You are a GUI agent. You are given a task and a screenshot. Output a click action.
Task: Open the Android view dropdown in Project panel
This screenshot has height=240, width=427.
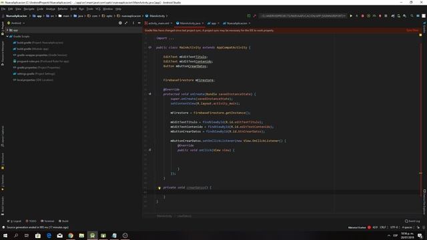point(16,23)
